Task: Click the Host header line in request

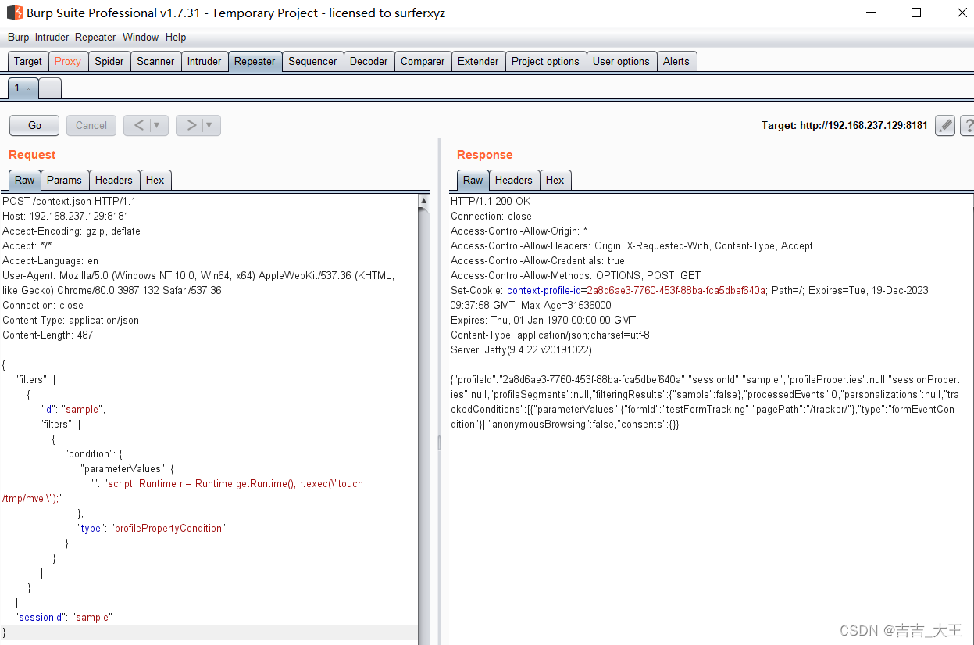Action: tap(66, 216)
